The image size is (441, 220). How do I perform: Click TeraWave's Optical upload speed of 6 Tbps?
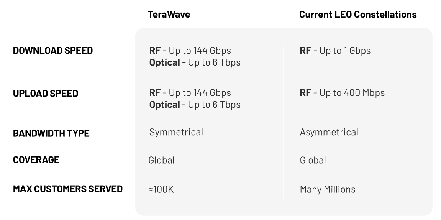pos(195,105)
